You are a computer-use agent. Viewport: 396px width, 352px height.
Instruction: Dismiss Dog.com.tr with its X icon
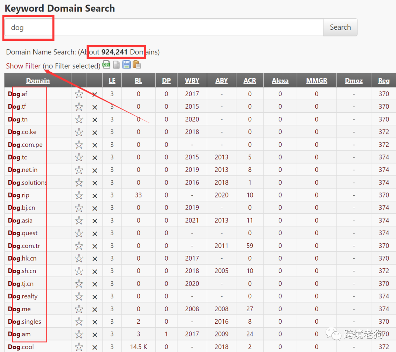point(95,246)
